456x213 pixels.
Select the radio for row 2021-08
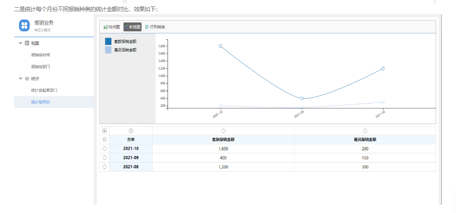(x=104, y=167)
